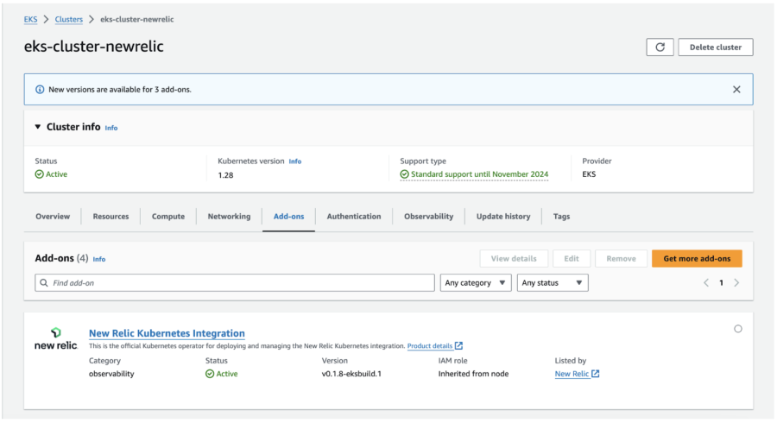This screenshot has height=423, width=777.
Task: Click the previous page arrow in pagination
Action: point(706,283)
